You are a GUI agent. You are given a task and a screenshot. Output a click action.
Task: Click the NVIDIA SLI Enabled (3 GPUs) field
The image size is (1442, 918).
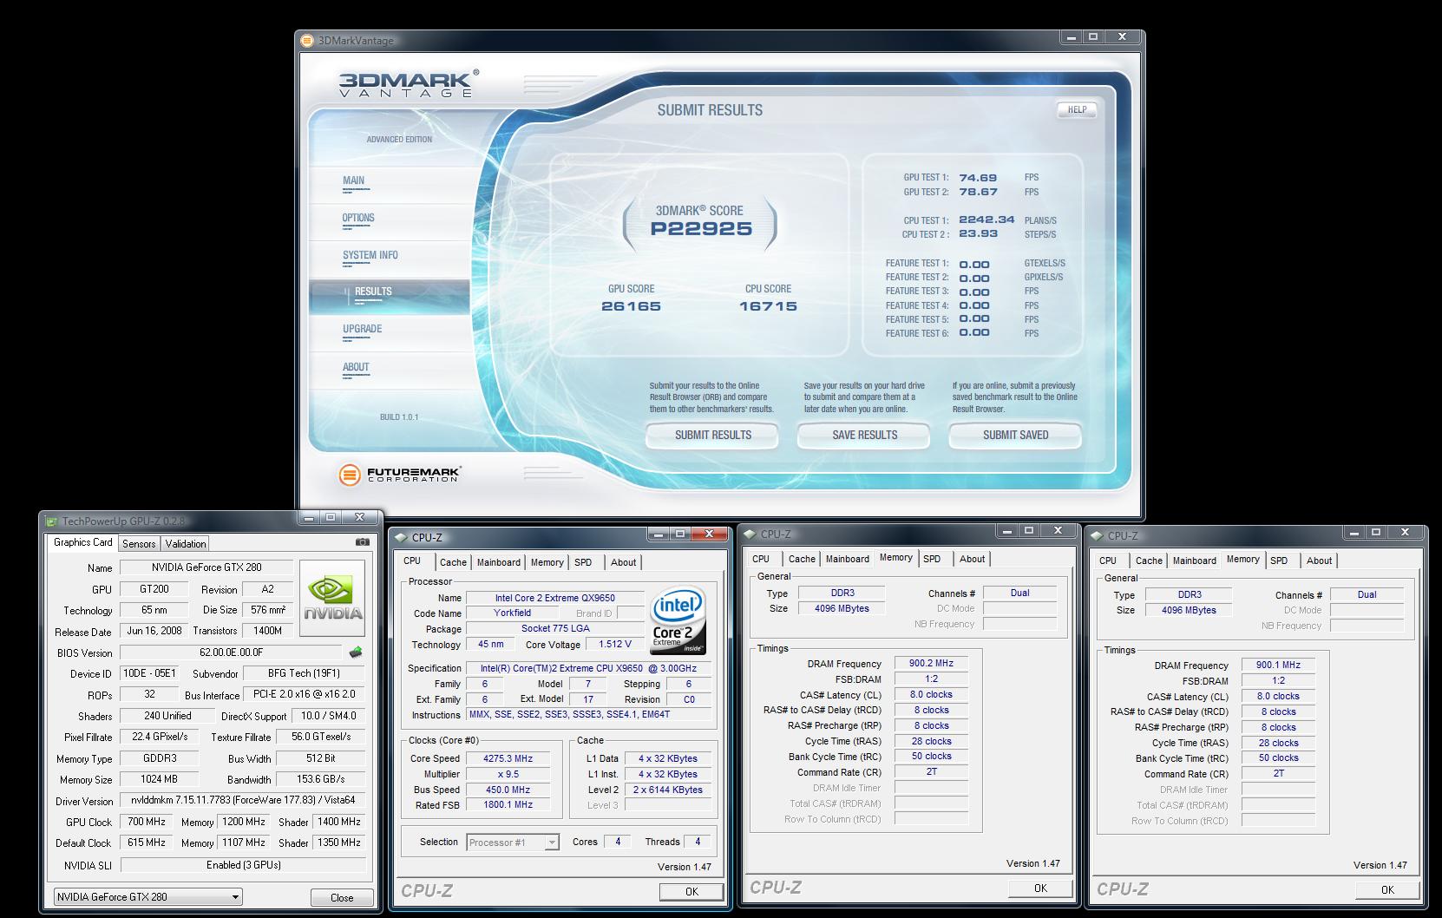[x=242, y=865]
